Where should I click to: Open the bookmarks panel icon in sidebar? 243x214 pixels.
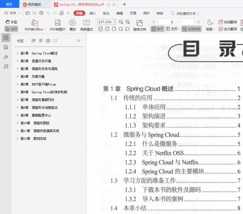click(6, 37)
